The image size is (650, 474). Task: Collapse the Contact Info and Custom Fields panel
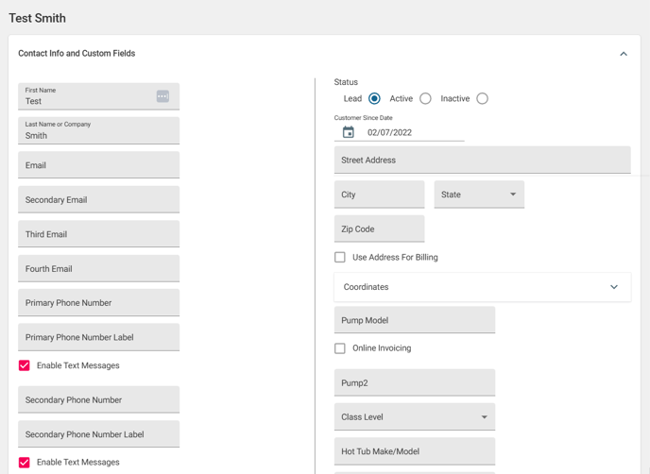pos(623,54)
